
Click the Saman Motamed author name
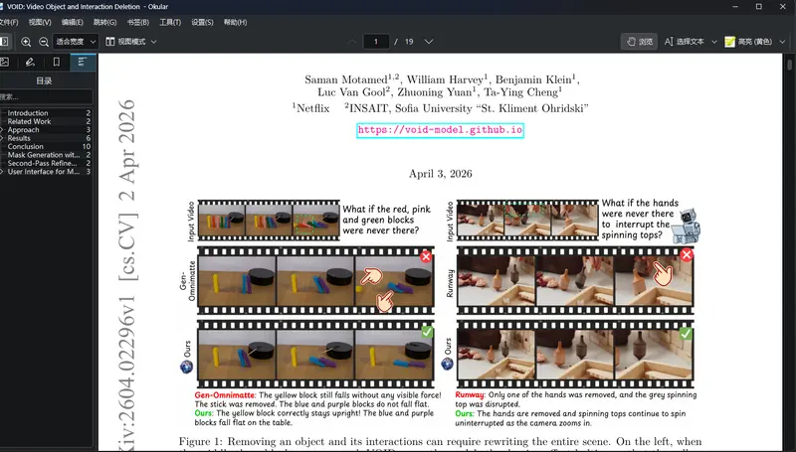coord(346,79)
